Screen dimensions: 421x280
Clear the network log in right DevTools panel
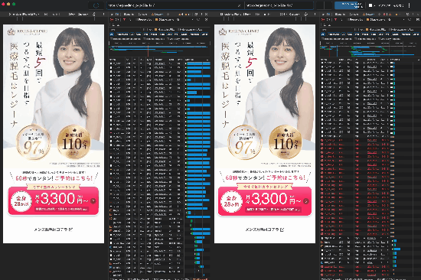click(328, 20)
